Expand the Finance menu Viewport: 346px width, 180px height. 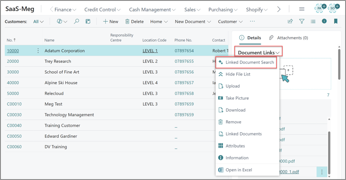click(65, 10)
